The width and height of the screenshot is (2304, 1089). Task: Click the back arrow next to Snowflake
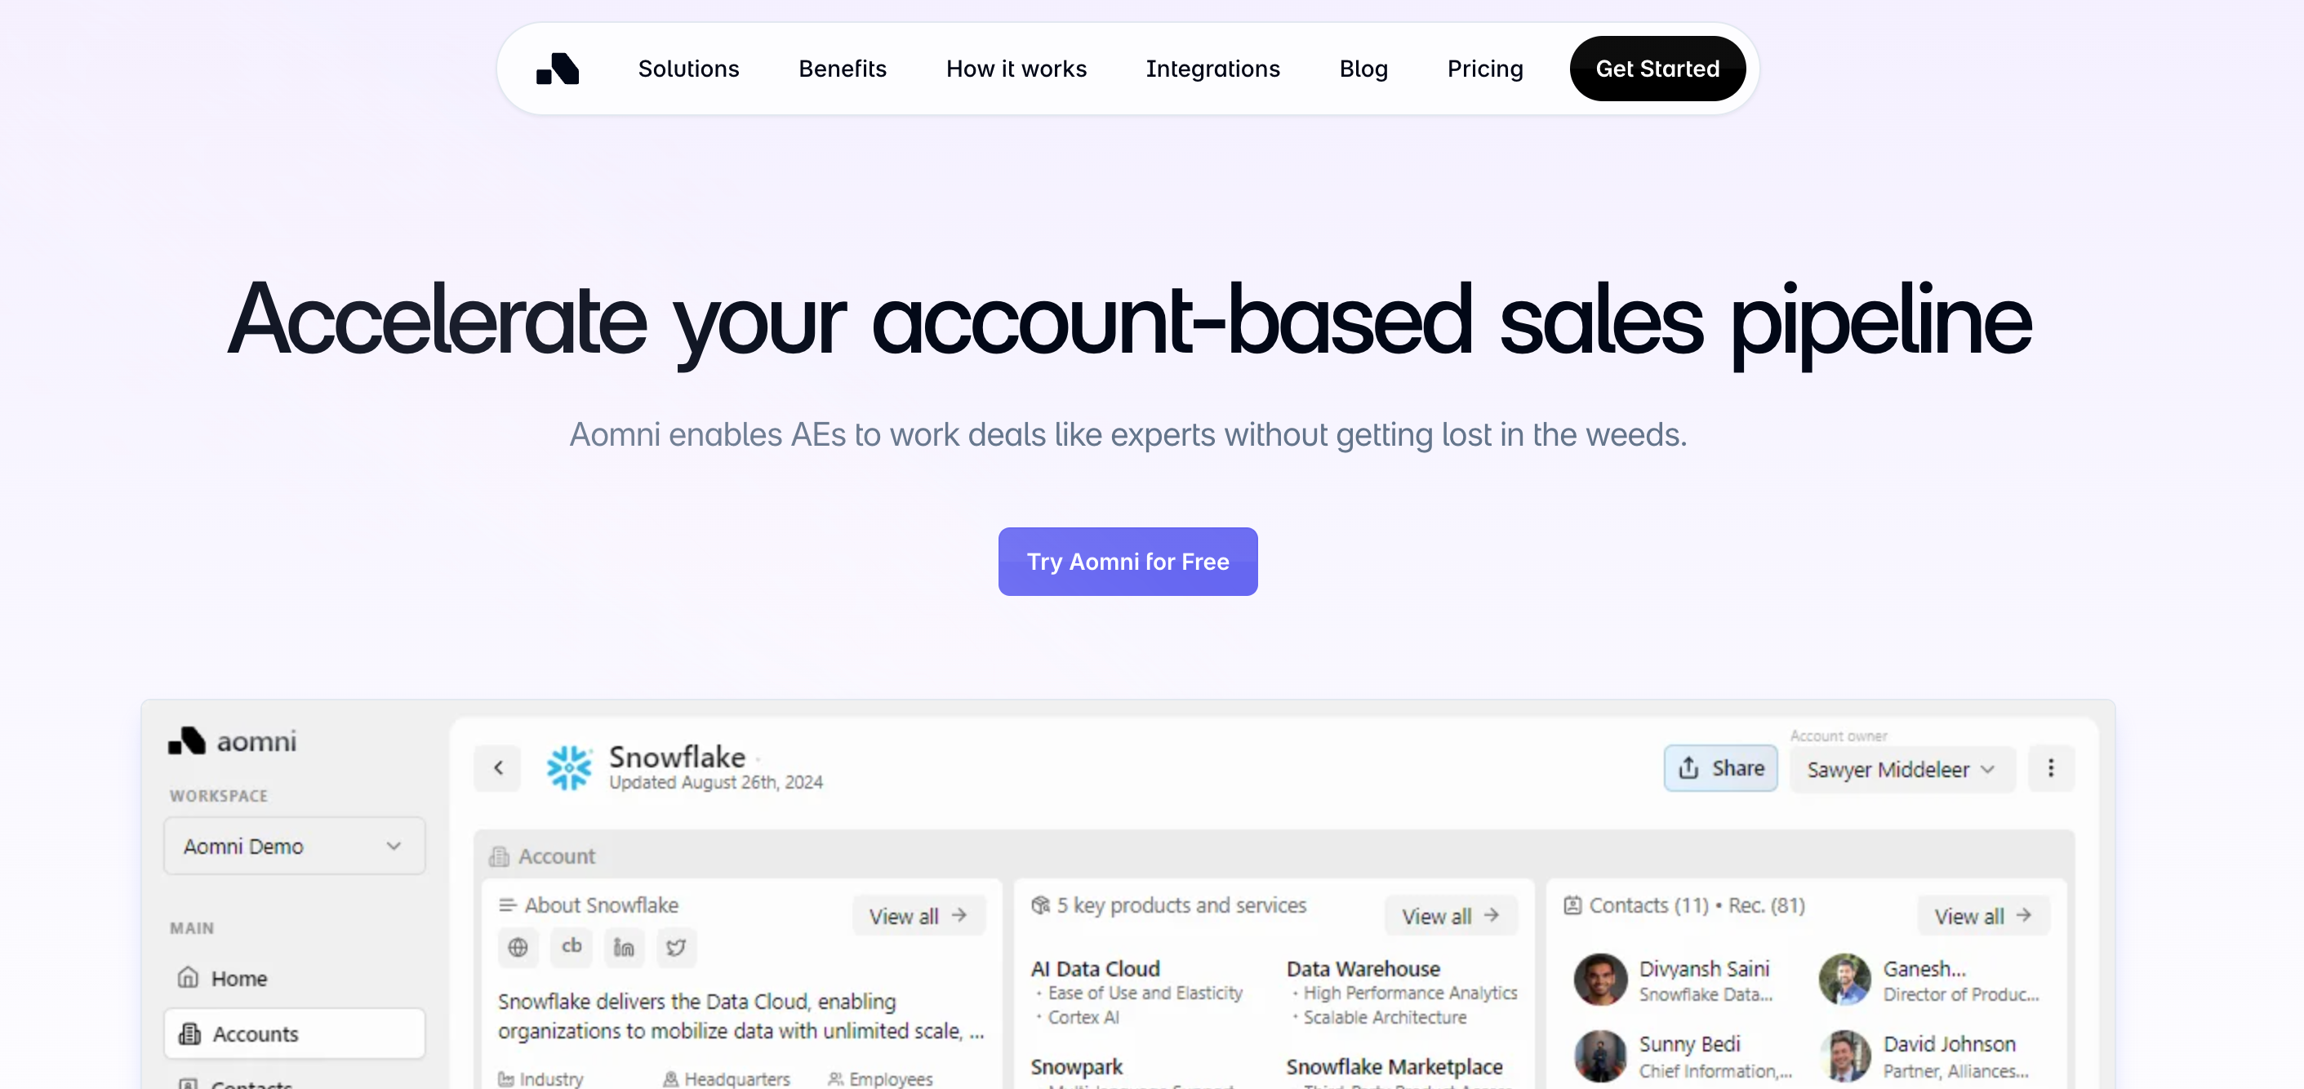click(497, 767)
